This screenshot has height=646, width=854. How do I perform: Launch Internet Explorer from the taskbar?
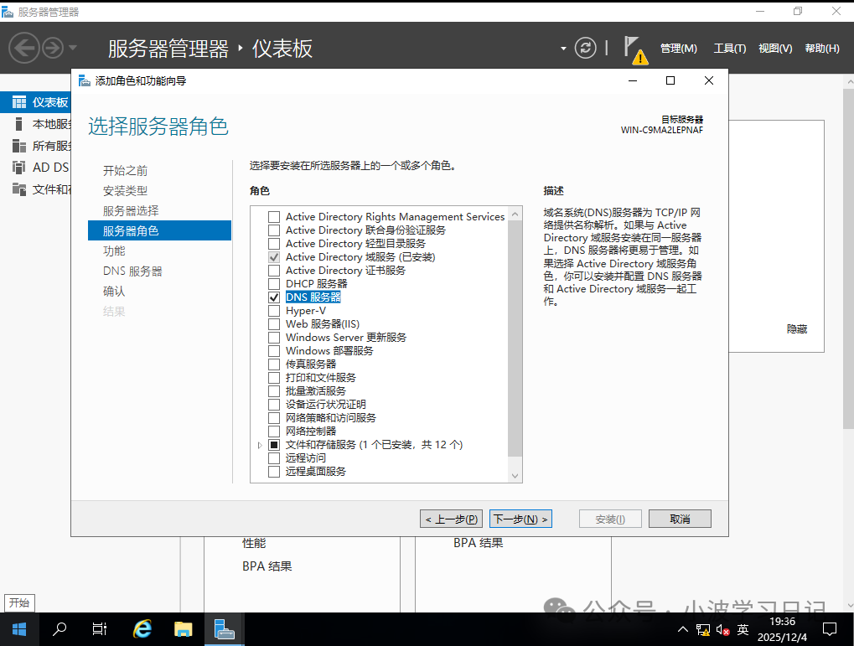[142, 628]
